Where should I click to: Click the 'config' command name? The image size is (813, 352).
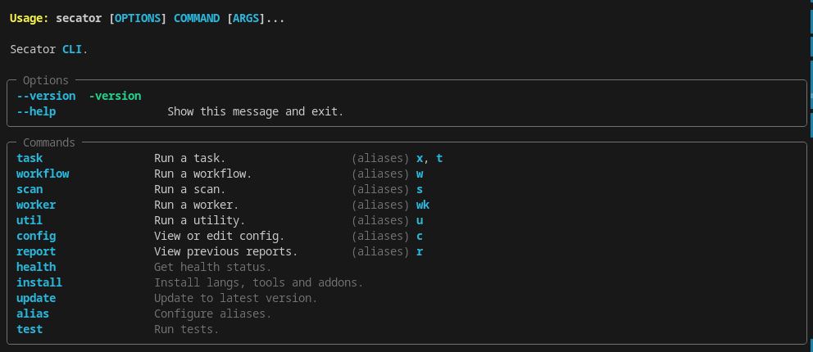tap(36, 236)
